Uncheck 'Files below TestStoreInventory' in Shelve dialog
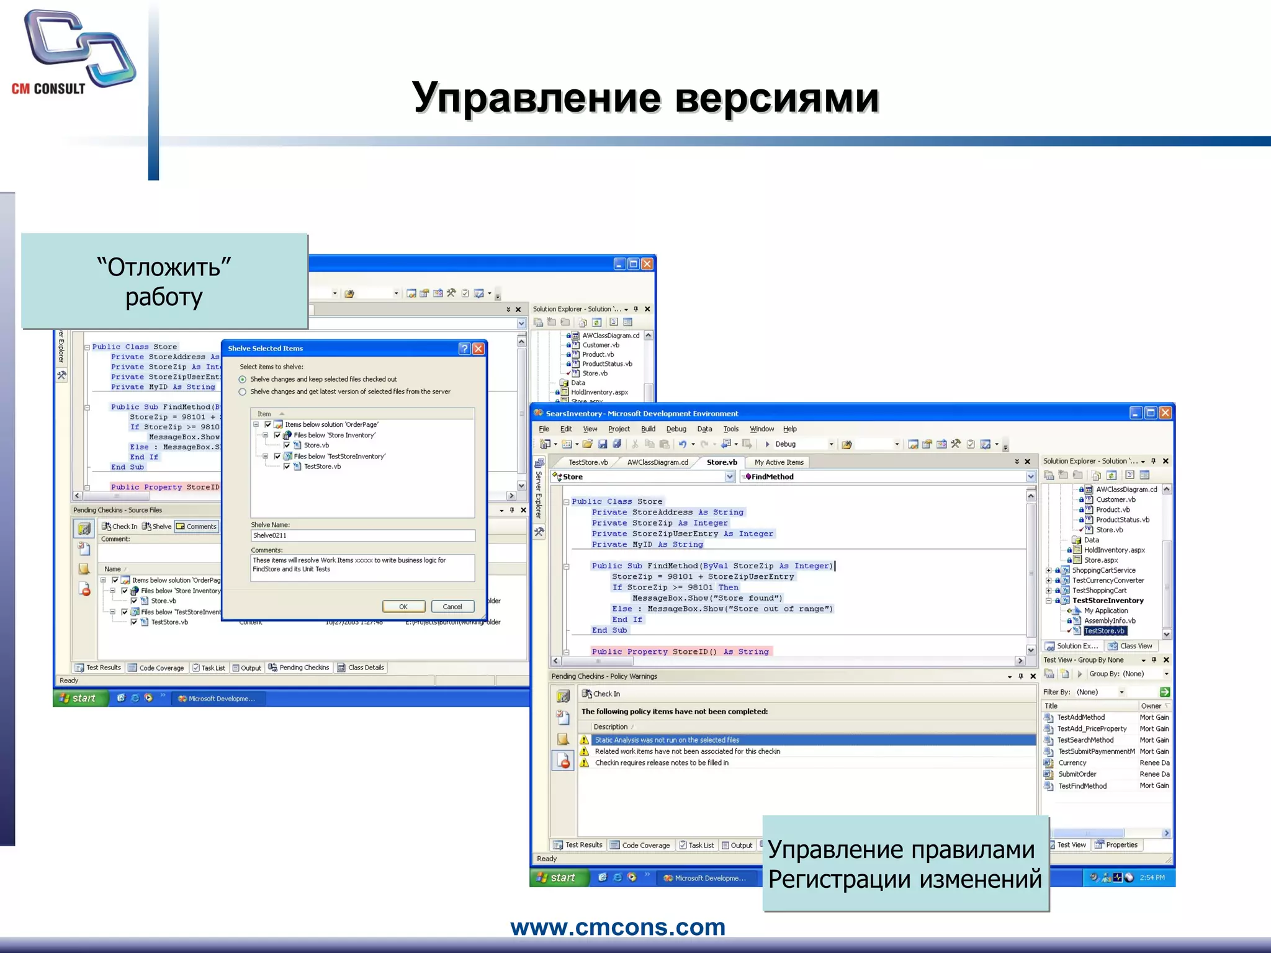 coord(277,457)
